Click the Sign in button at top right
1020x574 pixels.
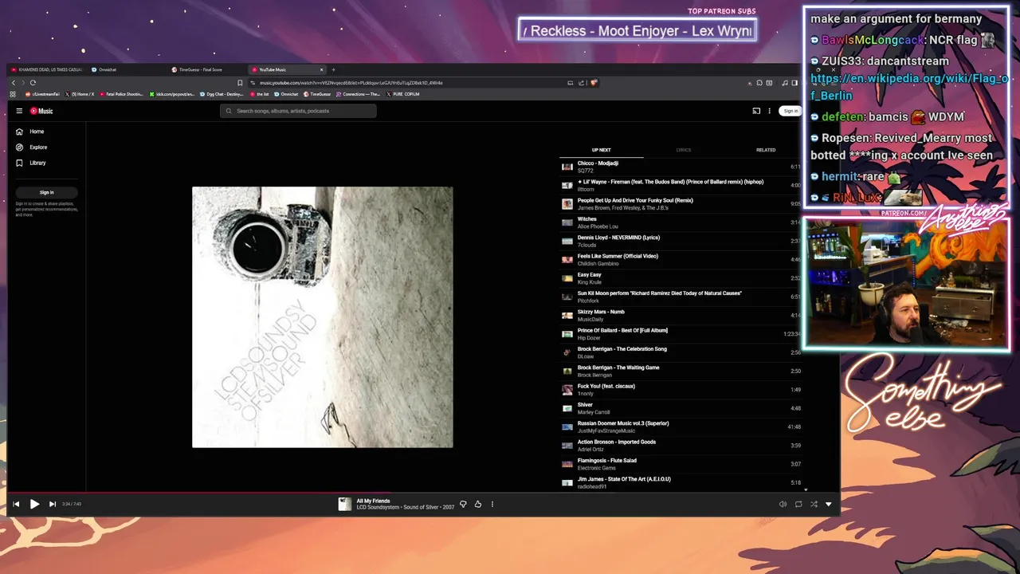click(x=790, y=111)
